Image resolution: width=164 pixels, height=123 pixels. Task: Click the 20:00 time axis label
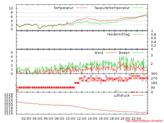click(125, 119)
